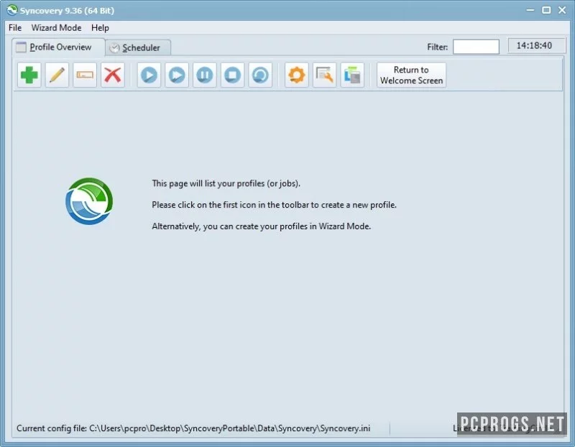This screenshot has height=447, width=575.
Task: Minimize the Syncovery window
Action: [x=530, y=10]
